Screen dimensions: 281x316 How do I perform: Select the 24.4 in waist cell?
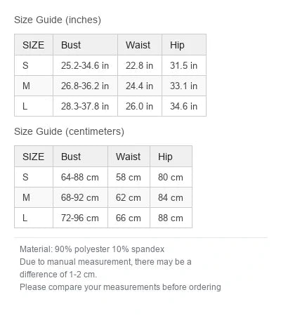point(140,86)
